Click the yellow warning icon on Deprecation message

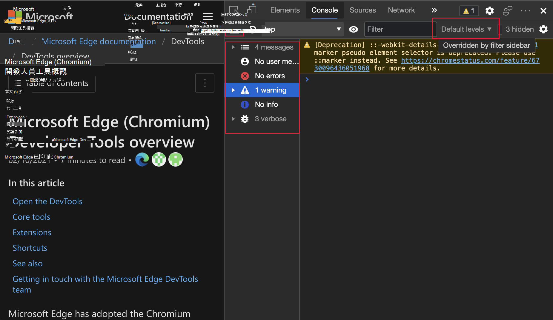[x=307, y=45]
